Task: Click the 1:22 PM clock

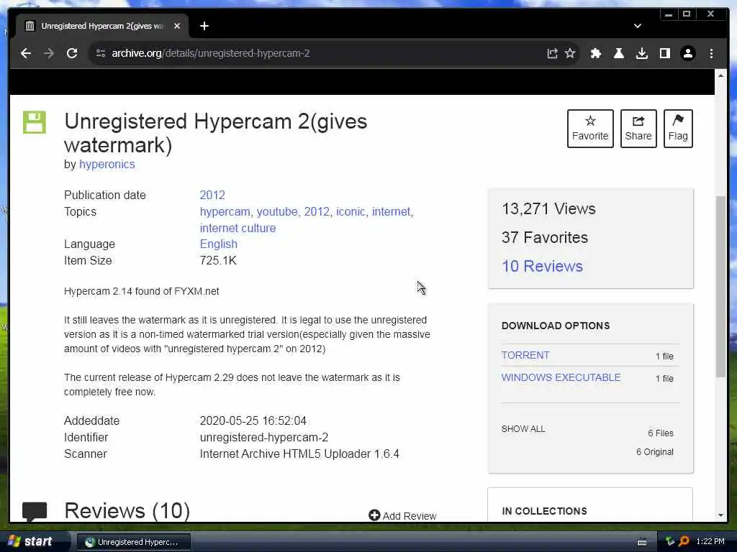Action: (x=710, y=542)
